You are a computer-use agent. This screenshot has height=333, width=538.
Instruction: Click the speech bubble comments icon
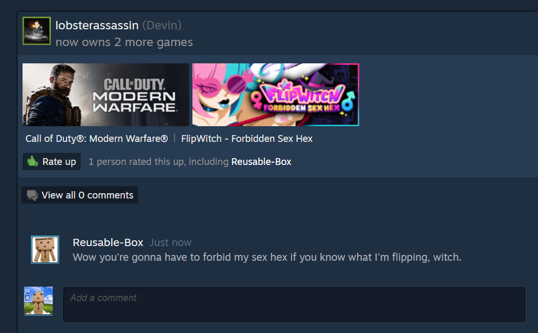(x=33, y=195)
